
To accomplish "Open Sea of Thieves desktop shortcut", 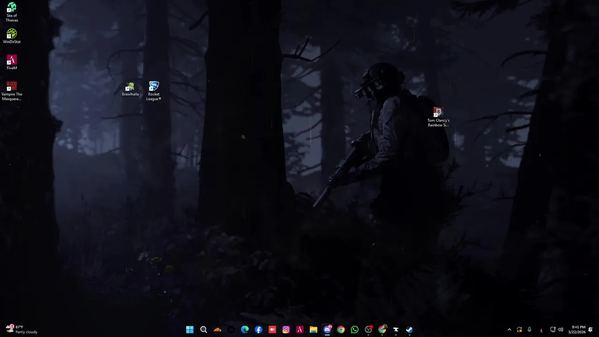I will coord(12,12).
